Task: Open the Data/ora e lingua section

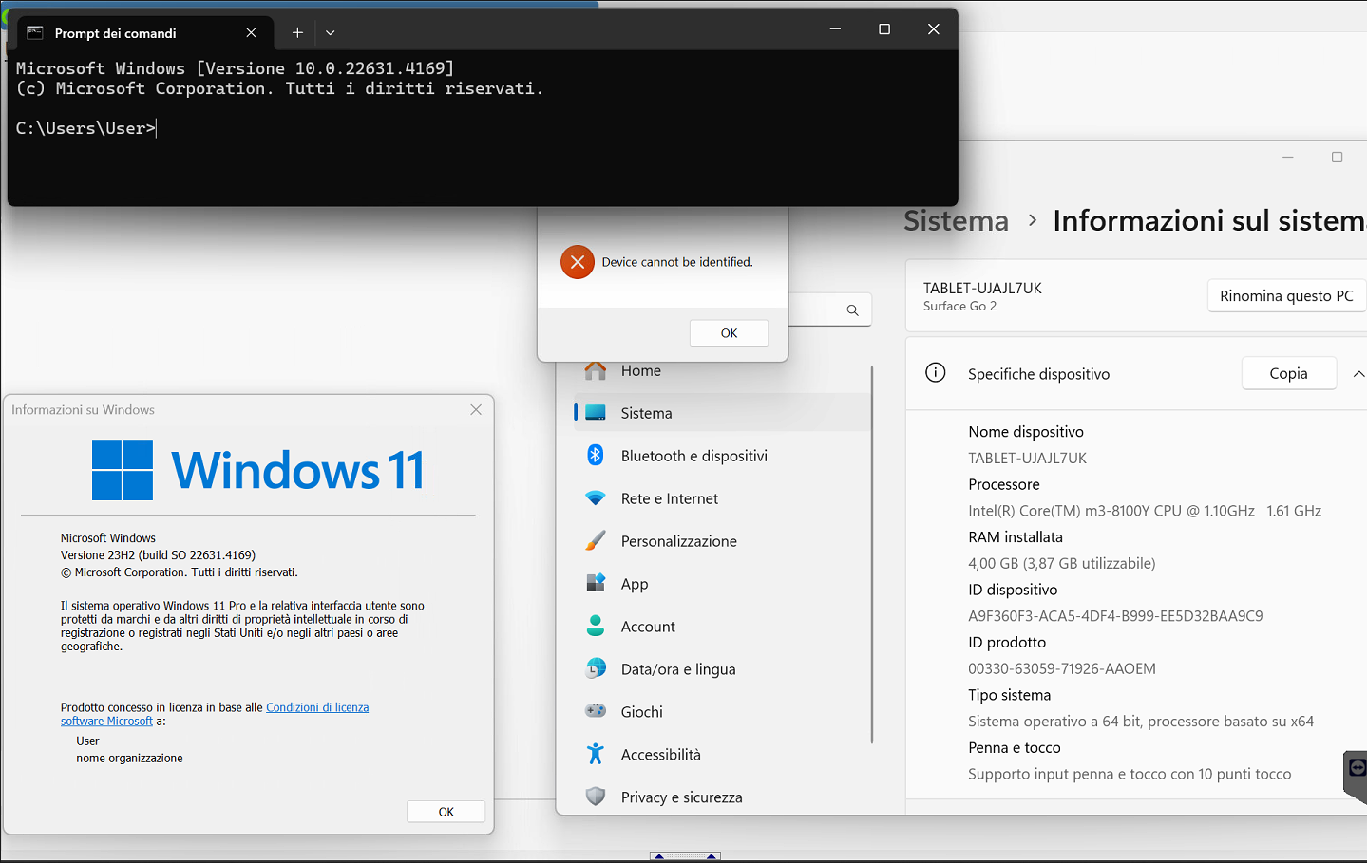Action: (678, 669)
